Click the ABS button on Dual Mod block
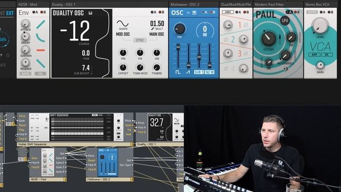 pyautogui.click(x=228, y=12)
